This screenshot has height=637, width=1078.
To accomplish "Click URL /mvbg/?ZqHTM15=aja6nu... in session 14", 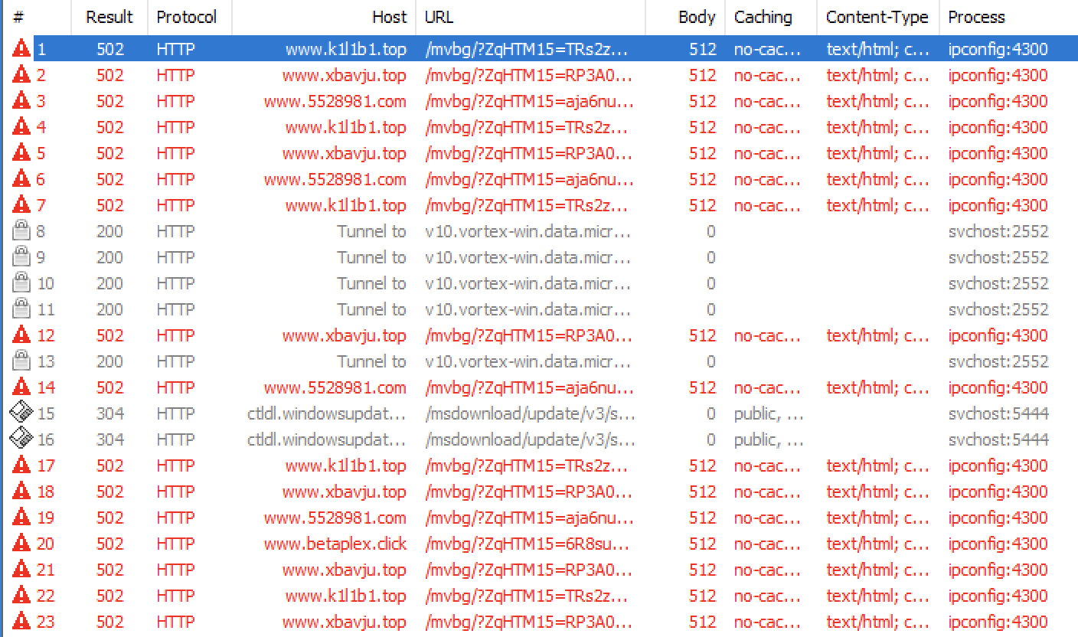I will click(530, 387).
